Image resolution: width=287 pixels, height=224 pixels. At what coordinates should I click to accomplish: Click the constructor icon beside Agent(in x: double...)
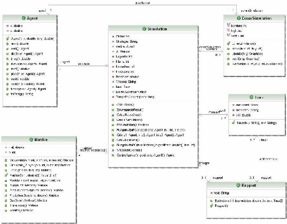[x=7, y=39]
